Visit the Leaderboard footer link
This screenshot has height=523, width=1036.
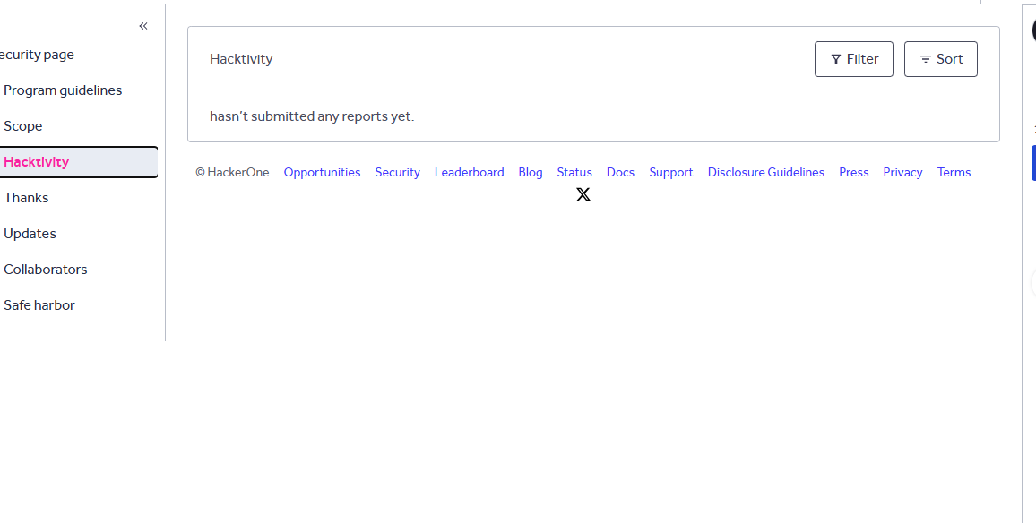469,172
